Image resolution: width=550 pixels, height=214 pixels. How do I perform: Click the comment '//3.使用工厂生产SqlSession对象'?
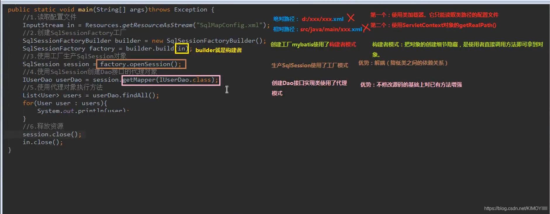click(x=74, y=56)
